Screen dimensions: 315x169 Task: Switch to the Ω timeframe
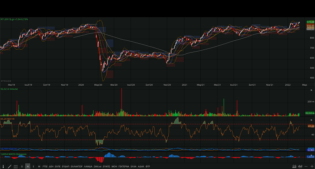[x=22, y=167]
